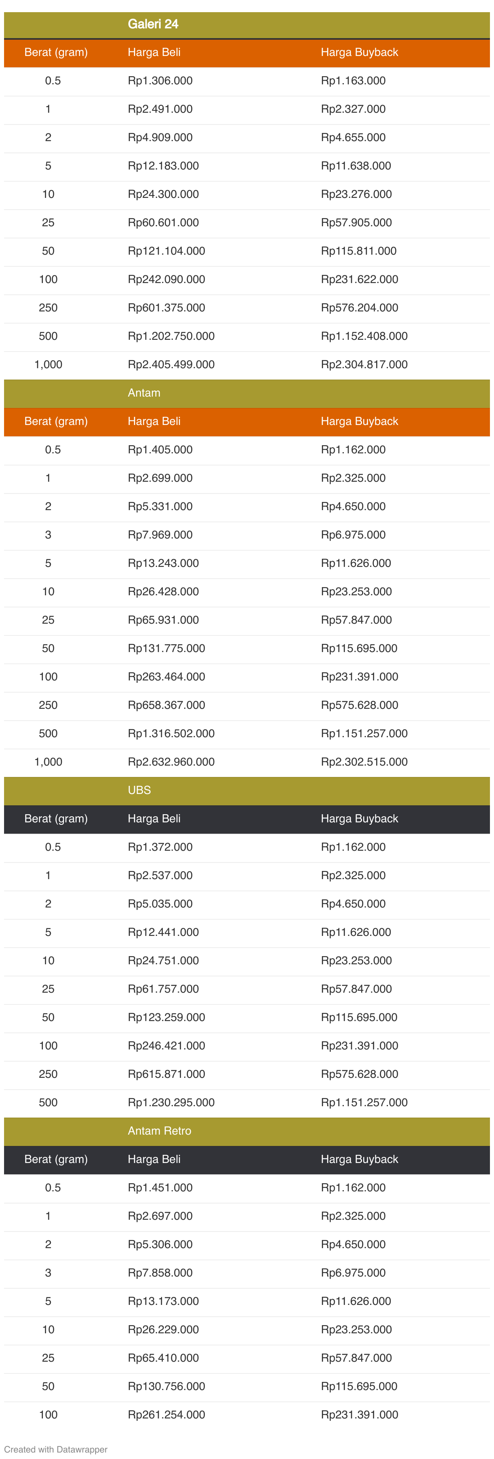
Task: Select the Rp576.204.000 buyback cell
Action: [359, 308]
